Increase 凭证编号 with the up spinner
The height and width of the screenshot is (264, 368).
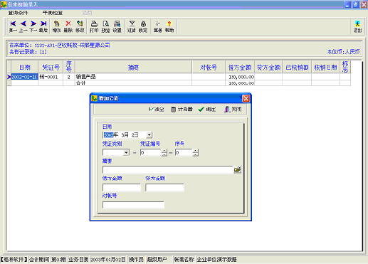coord(164,151)
